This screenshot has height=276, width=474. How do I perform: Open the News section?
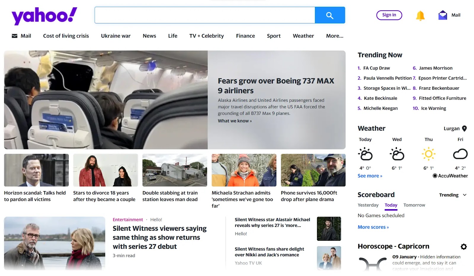click(x=149, y=36)
